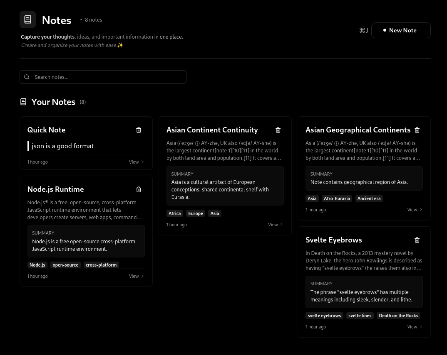
Task: Create a New Note
Action: tap(401, 30)
